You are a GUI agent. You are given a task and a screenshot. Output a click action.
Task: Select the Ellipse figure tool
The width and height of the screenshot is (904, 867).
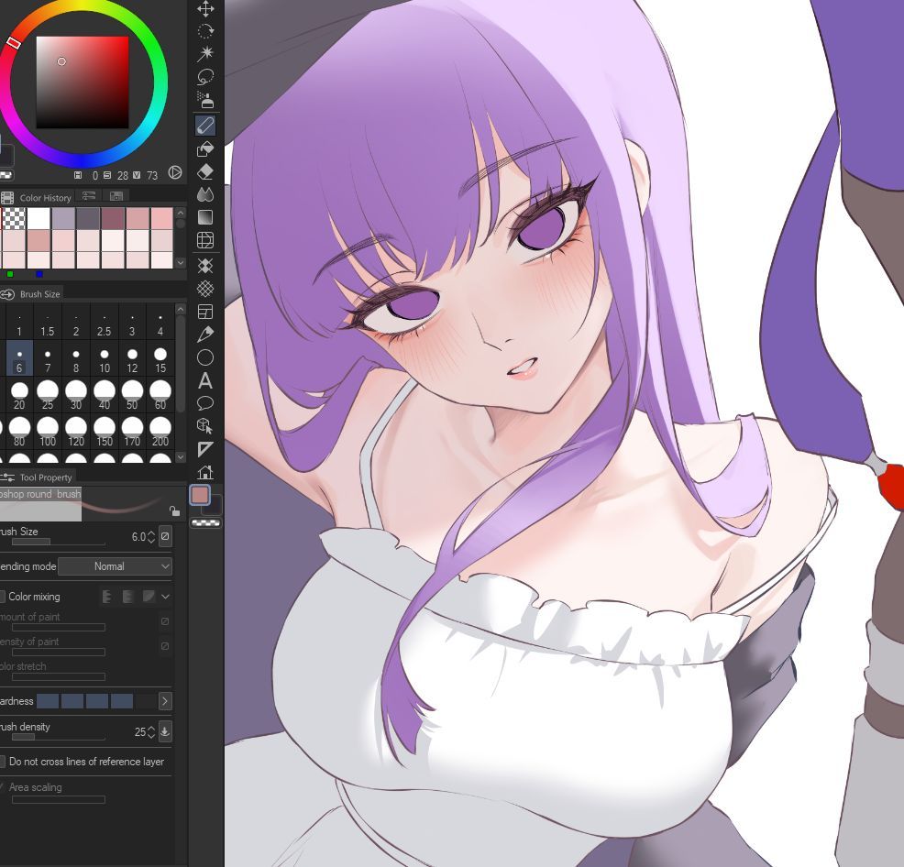click(x=205, y=357)
